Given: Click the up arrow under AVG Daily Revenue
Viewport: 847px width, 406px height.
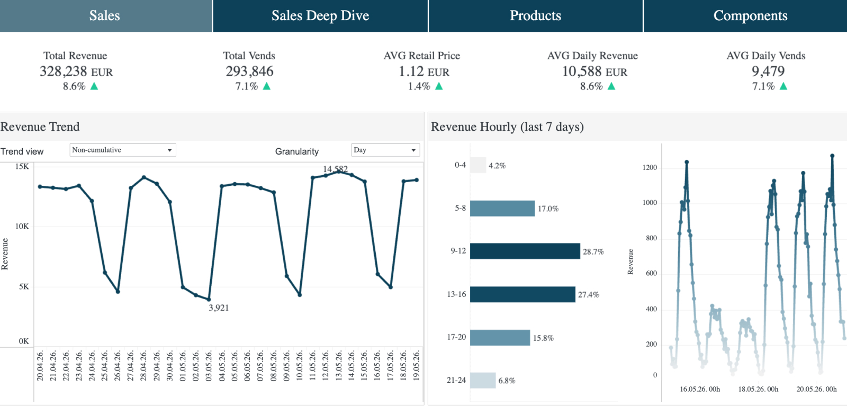Looking at the screenshot, I should 611,86.
